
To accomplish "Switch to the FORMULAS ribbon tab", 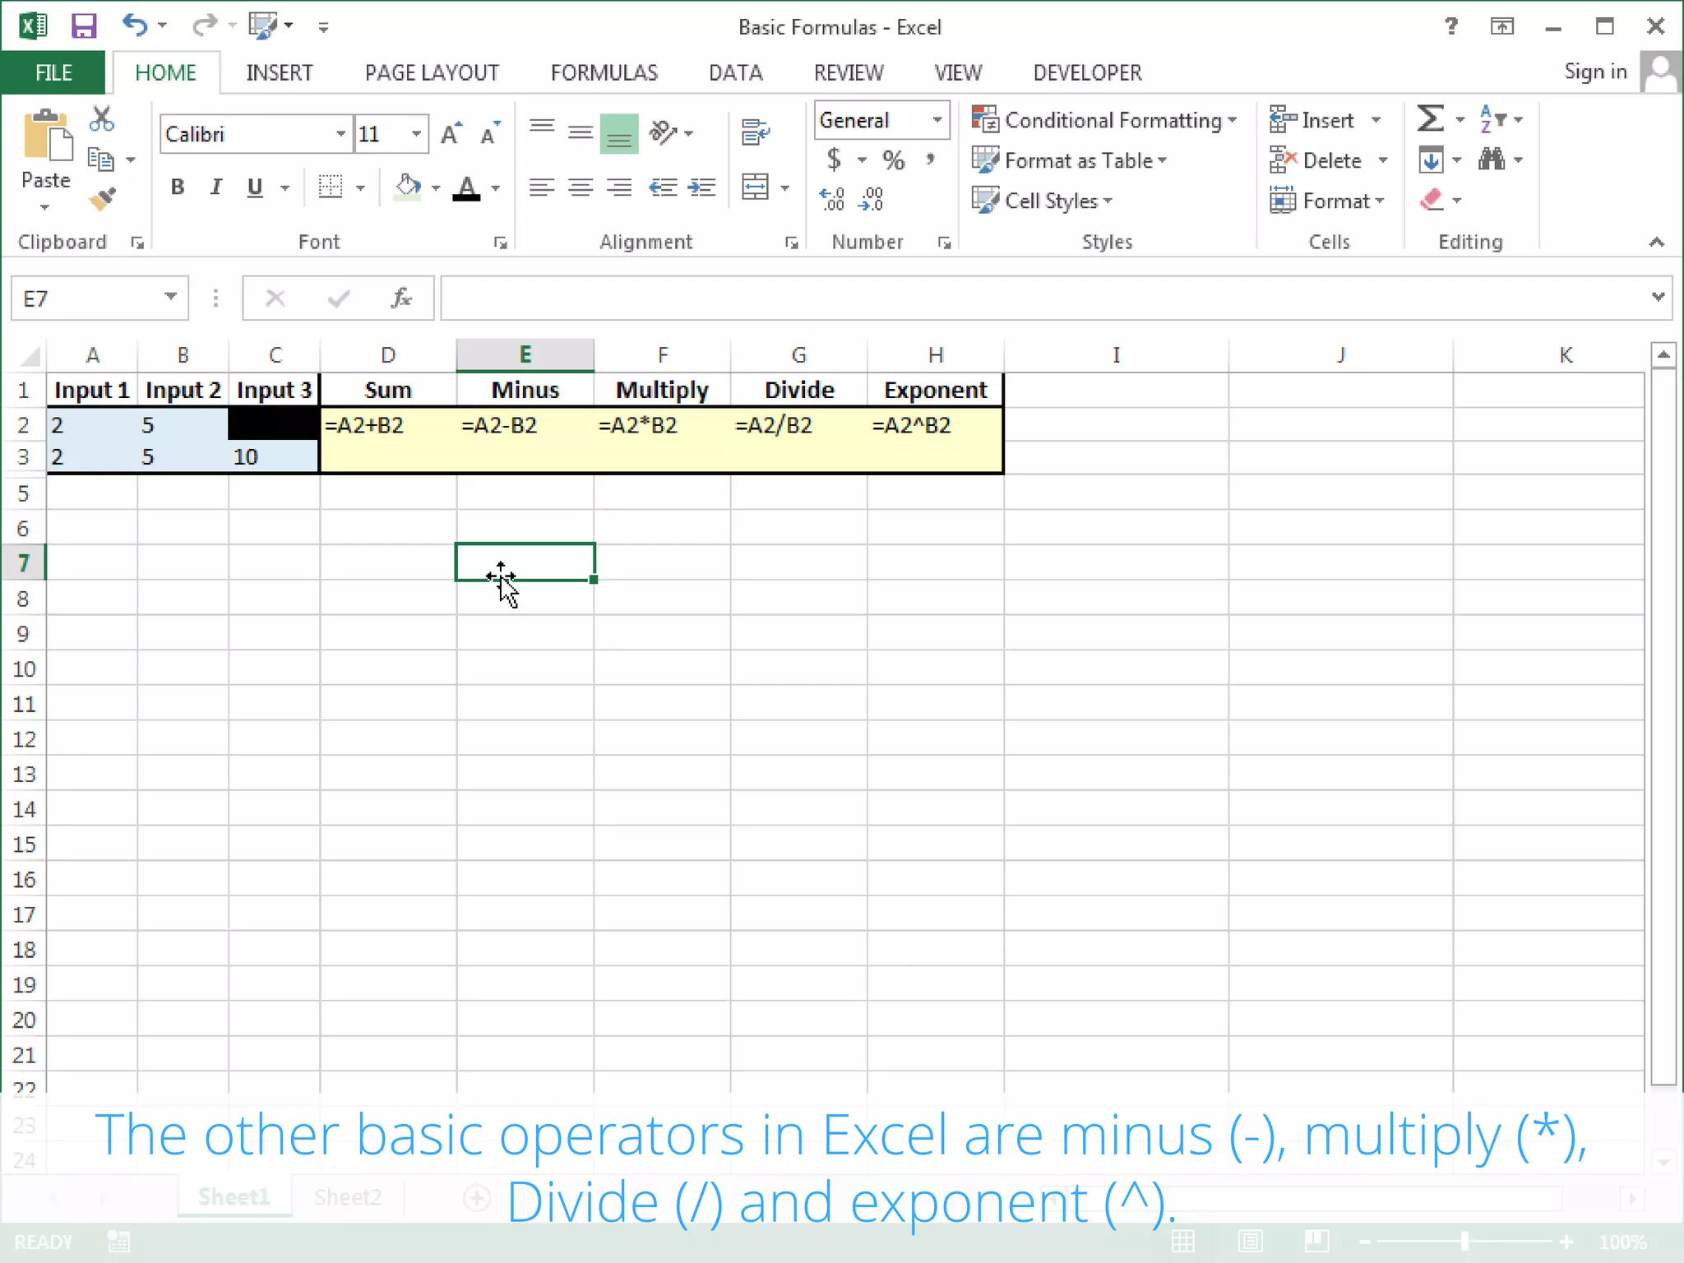I will click(604, 72).
